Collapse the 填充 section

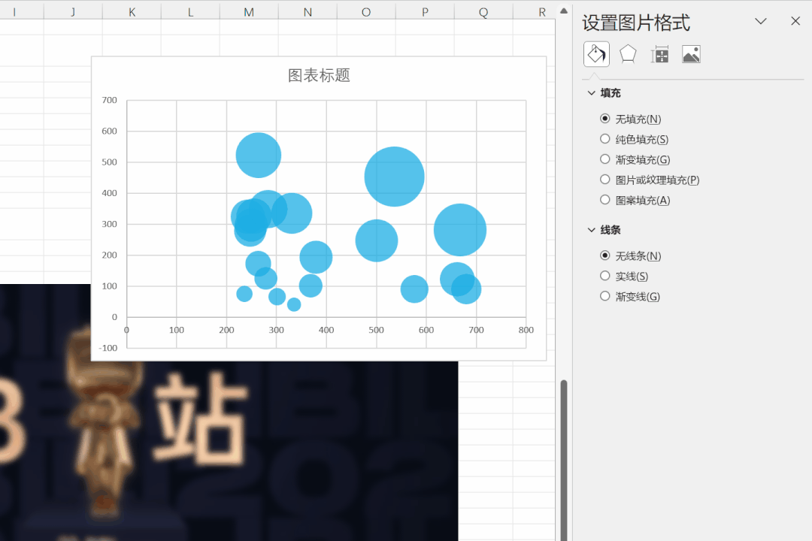pos(592,93)
